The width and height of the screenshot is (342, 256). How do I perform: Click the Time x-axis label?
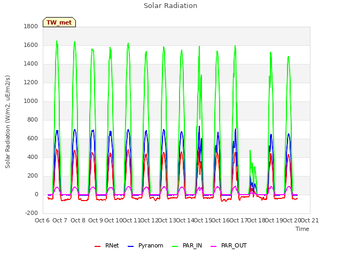pos(302,229)
